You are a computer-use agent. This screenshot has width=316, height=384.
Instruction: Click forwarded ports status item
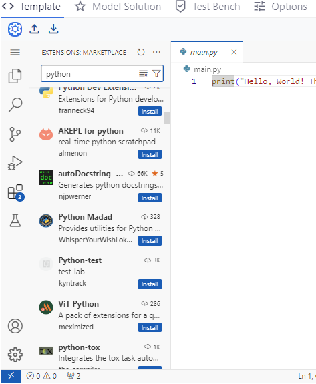coord(73,376)
